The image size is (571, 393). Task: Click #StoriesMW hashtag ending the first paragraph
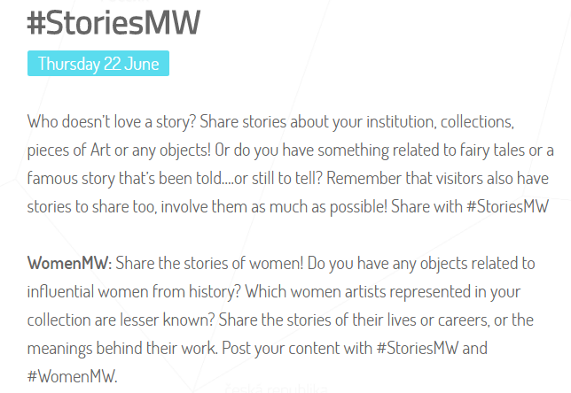(507, 206)
